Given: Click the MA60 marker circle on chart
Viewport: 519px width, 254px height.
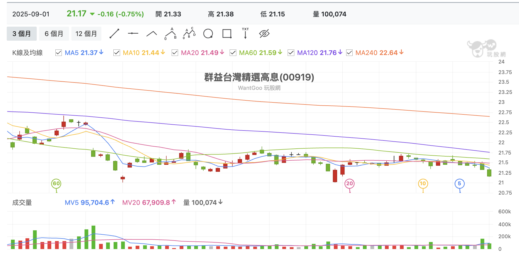Looking at the screenshot, I should click(x=56, y=184).
